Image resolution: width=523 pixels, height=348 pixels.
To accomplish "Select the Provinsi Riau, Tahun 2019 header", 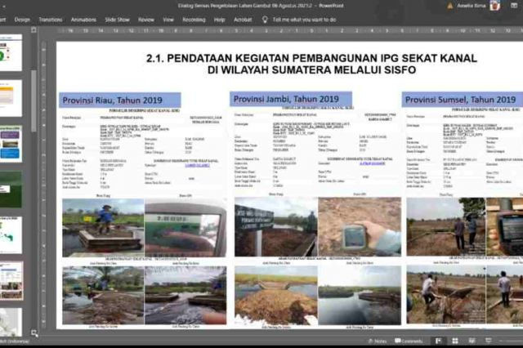I will [120, 100].
